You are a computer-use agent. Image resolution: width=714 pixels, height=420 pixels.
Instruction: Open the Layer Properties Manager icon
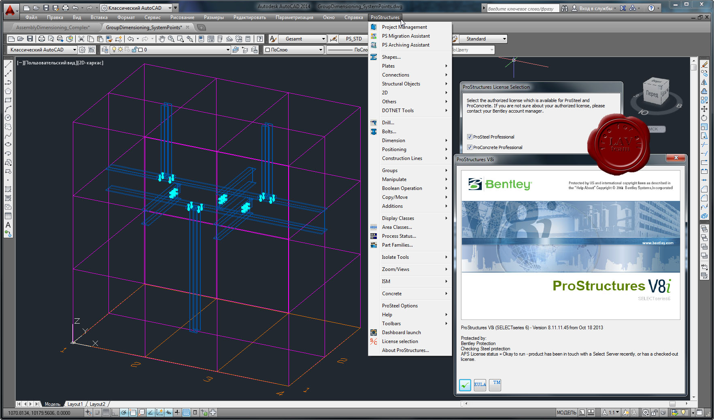105,50
